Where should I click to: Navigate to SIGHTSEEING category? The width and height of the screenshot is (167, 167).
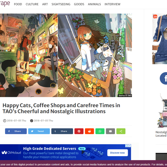point(61,4)
